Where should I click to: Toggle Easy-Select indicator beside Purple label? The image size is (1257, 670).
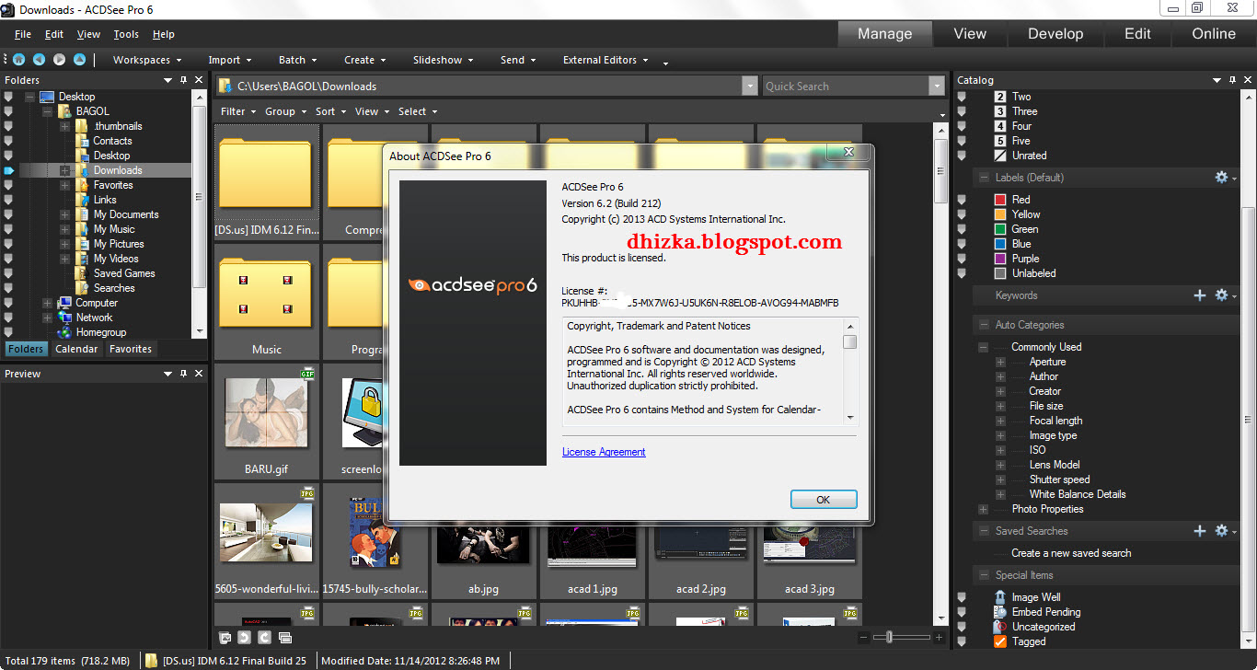coord(963,259)
